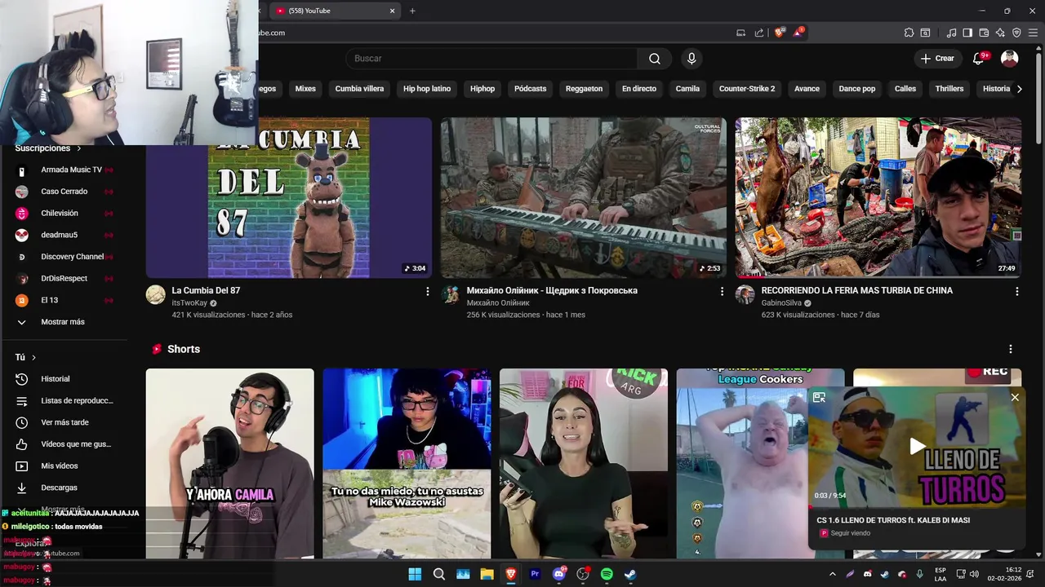This screenshot has width=1045, height=587.
Task: Open options for La Cumbia Del 87 video
Action: pyautogui.click(x=427, y=291)
